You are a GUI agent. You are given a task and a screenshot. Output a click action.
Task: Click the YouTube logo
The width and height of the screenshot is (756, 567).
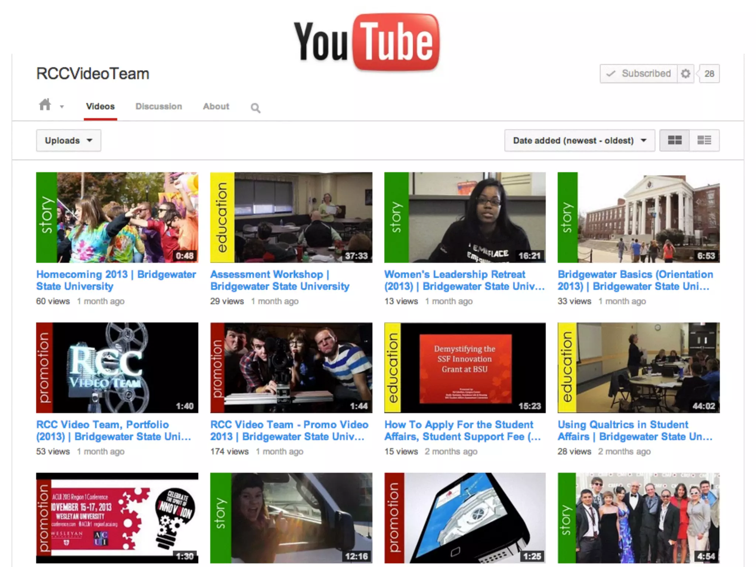tap(367, 42)
